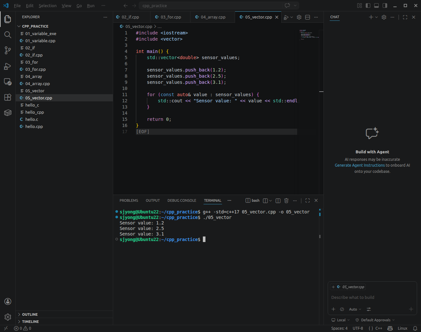Open the Explorer view in activity bar
This screenshot has height=332, width=421.
coord(8,19)
